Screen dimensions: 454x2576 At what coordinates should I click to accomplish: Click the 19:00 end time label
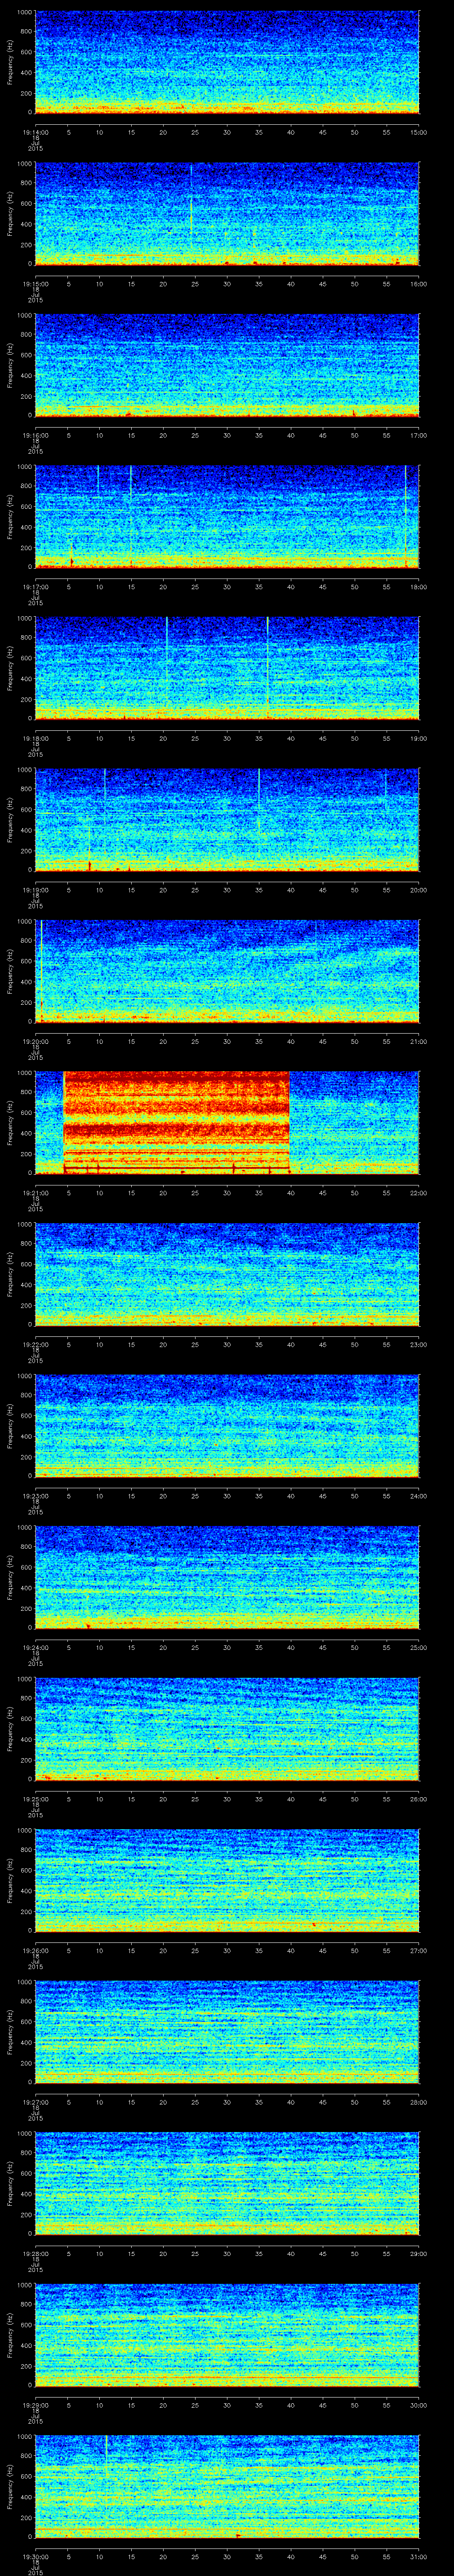[418, 738]
